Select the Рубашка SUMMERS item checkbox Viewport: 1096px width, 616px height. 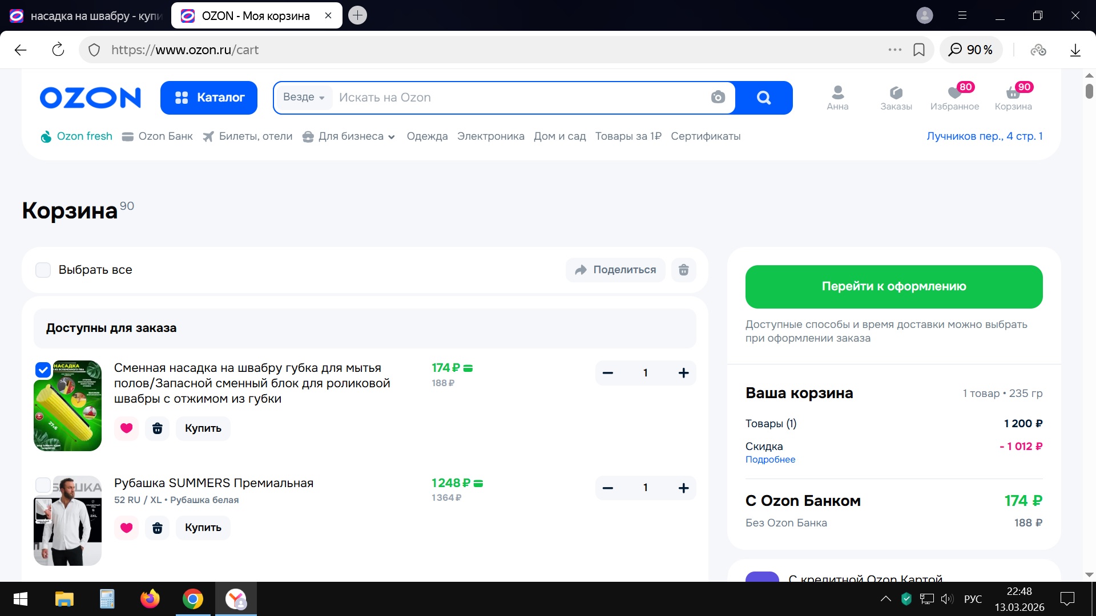43,485
